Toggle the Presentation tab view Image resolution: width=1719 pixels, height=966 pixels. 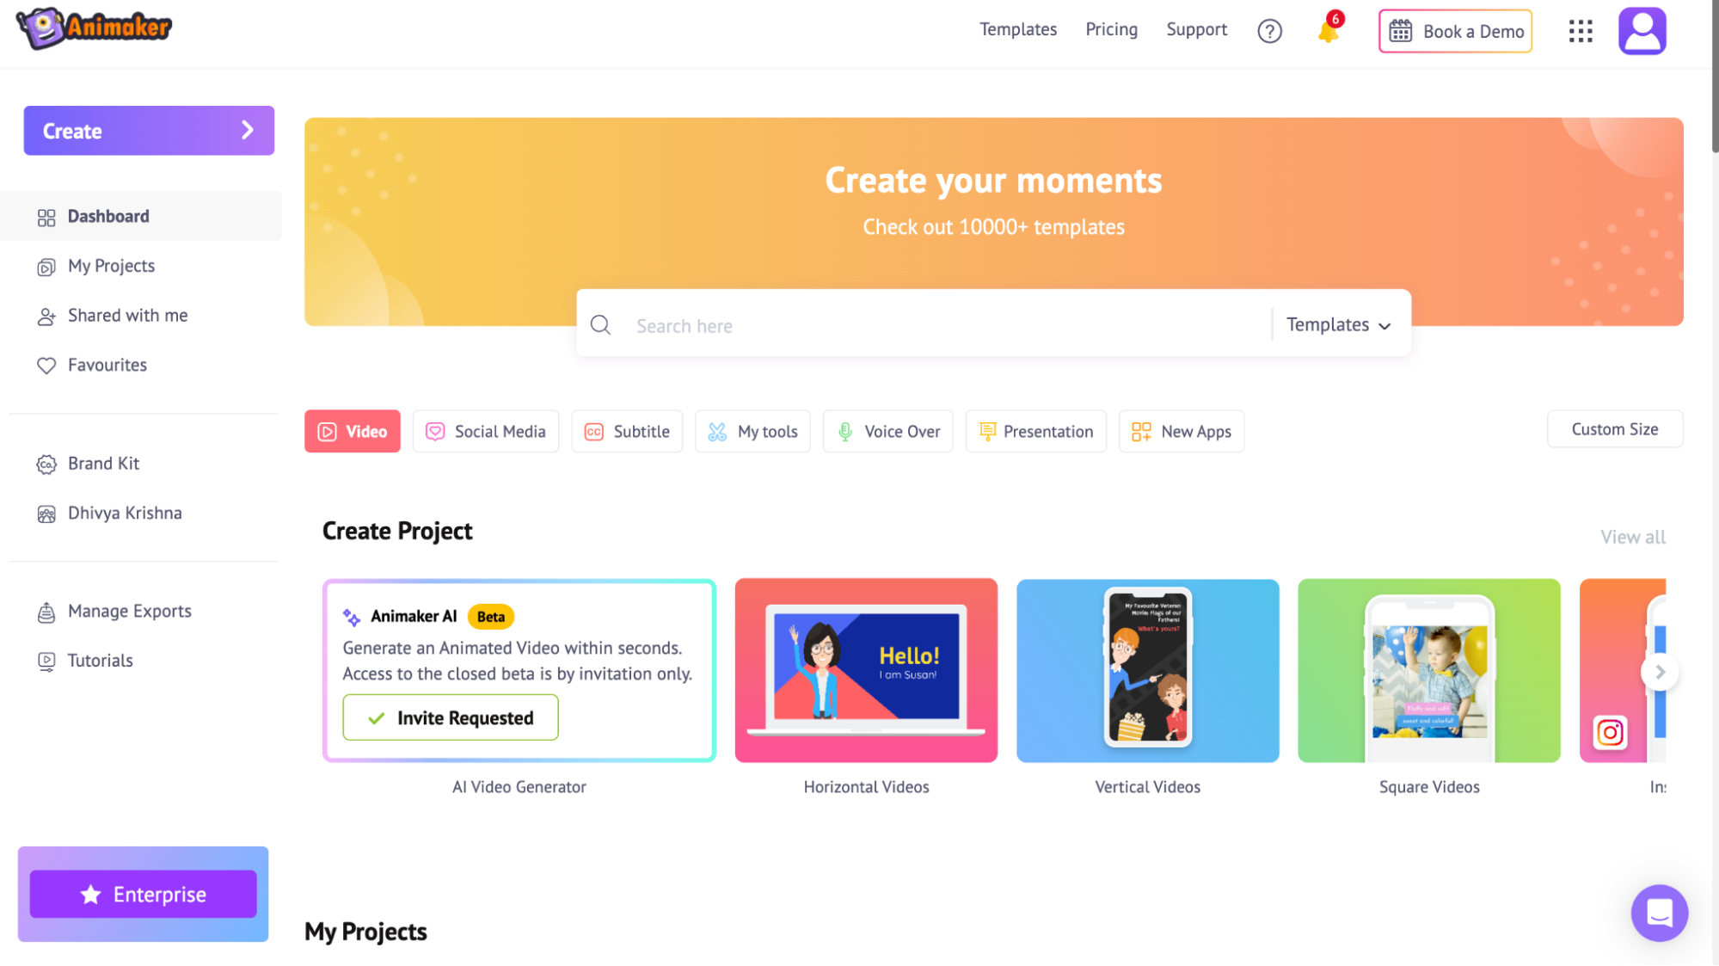point(1035,431)
